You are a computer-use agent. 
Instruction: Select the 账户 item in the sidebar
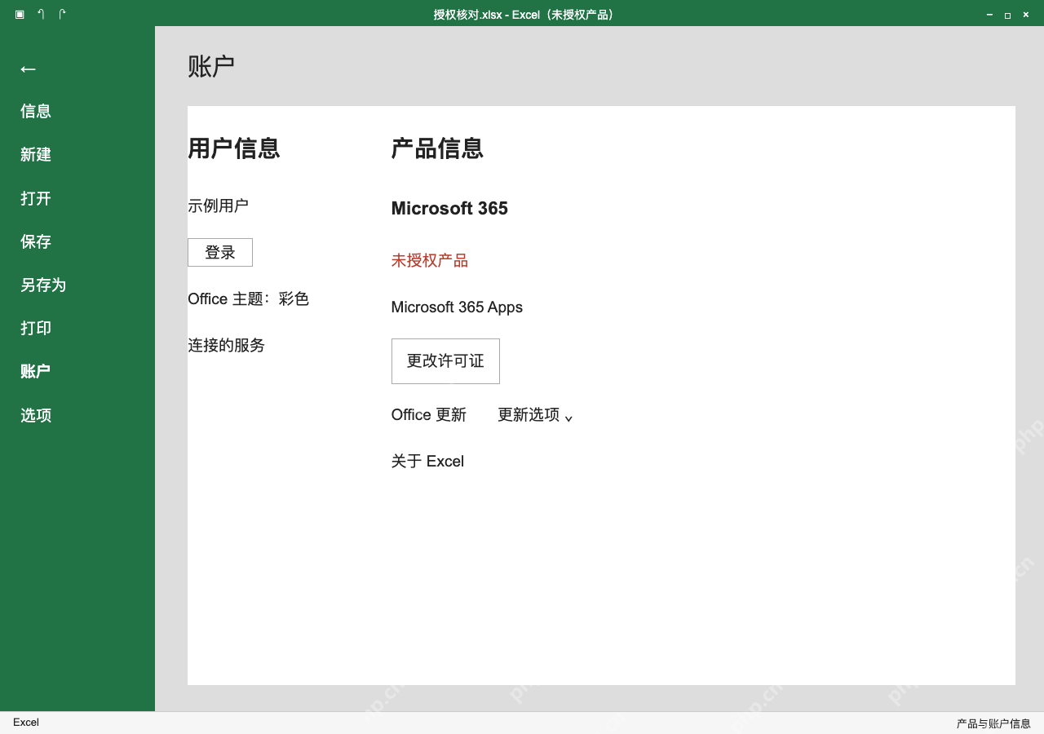pos(36,371)
